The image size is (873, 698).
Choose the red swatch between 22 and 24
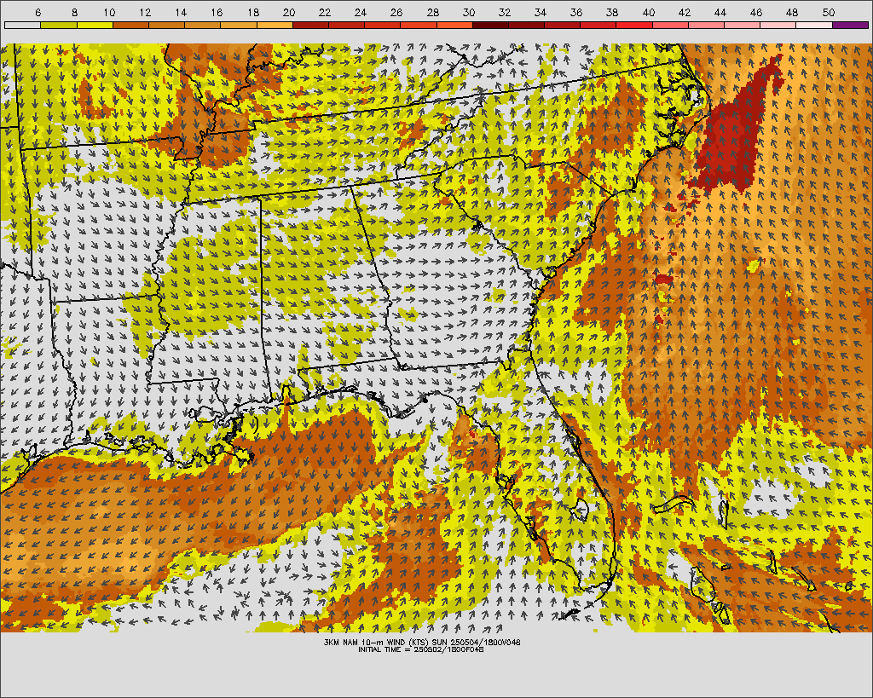[x=346, y=25]
